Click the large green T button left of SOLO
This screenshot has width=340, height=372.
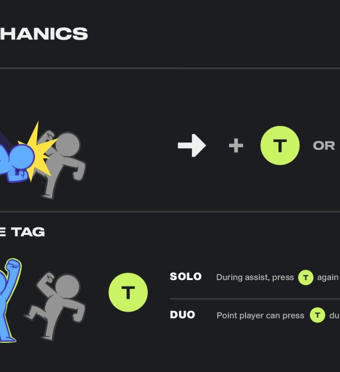(x=128, y=292)
